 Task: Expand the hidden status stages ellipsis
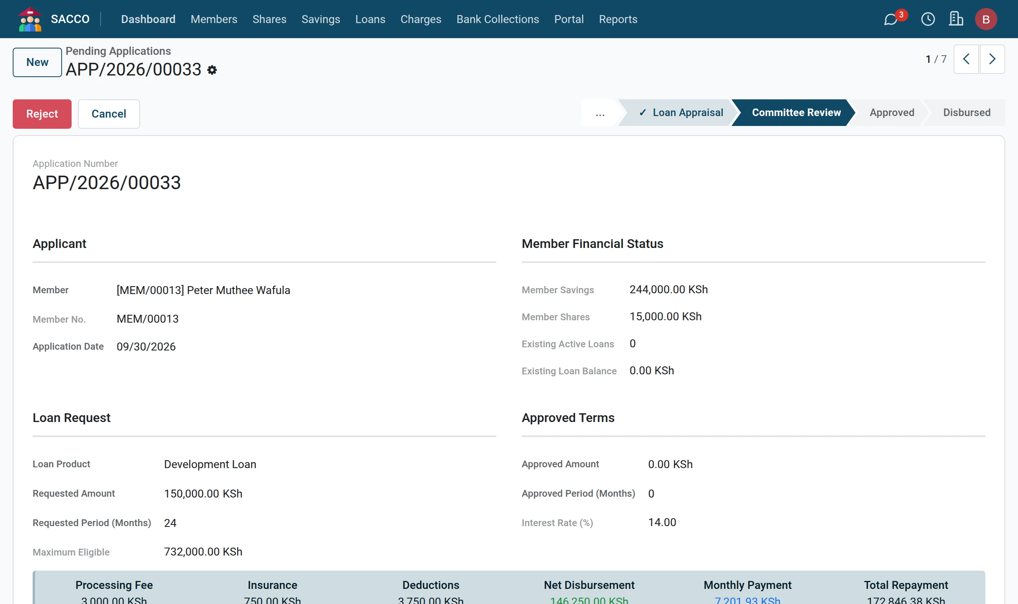click(600, 113)
